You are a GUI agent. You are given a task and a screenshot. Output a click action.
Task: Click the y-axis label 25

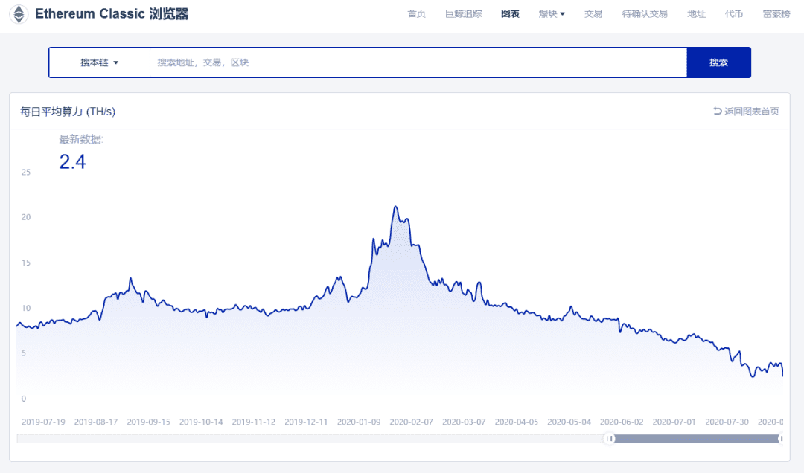tap(25, 173)
